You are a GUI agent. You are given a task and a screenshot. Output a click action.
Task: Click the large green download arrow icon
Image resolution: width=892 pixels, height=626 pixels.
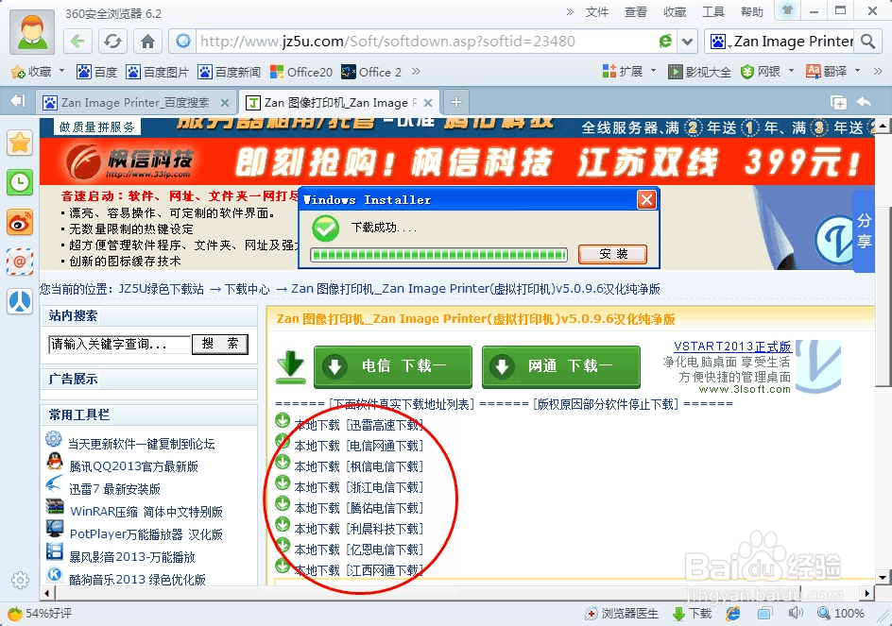pyautogui.click(x=291, y=366)
